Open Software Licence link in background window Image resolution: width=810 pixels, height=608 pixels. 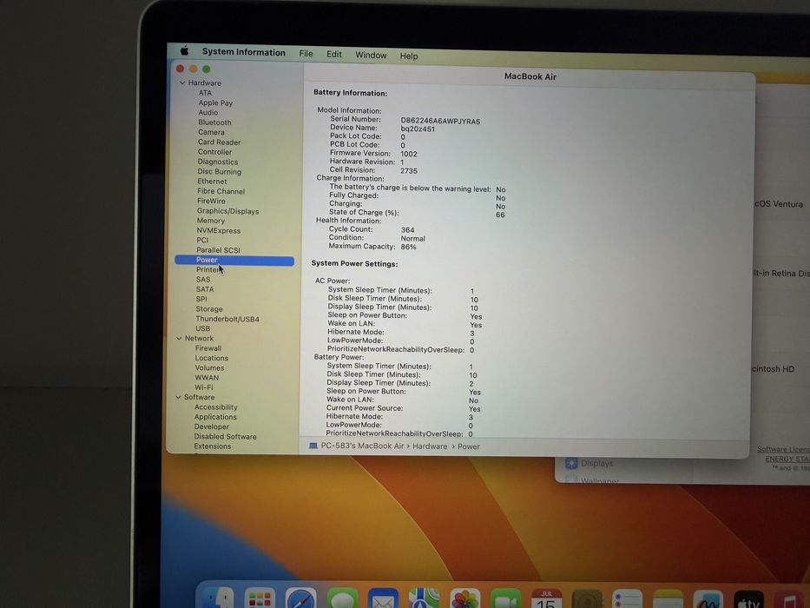pos(784,449)
